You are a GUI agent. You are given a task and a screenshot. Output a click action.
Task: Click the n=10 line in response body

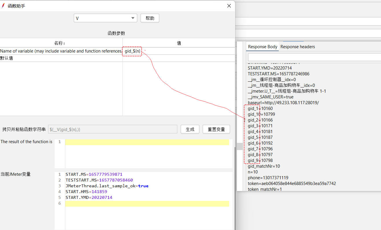click(x=253, y=172)
